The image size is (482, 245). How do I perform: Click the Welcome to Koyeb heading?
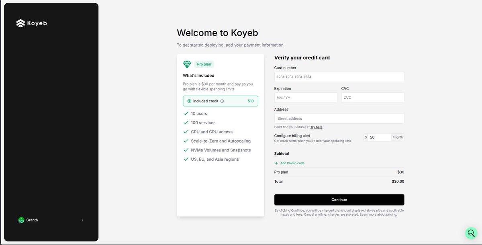point(217,33)
